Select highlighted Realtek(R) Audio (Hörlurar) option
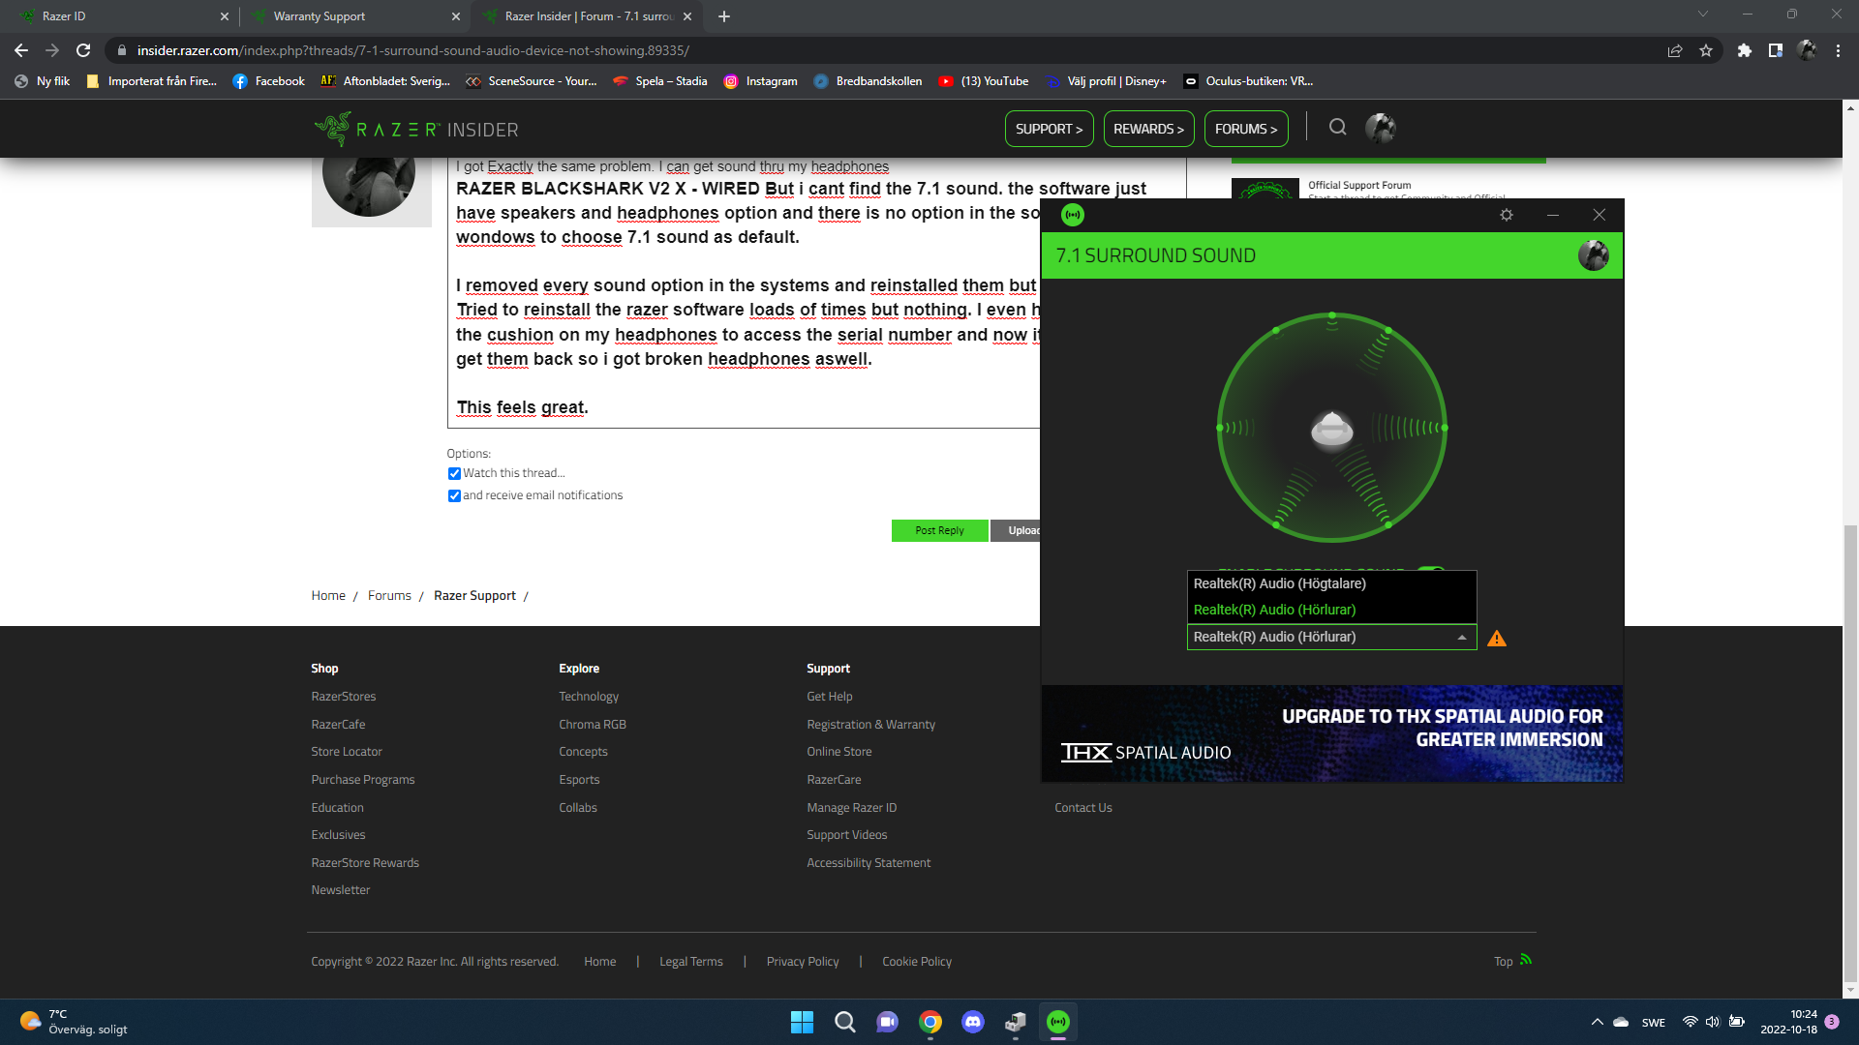 click(x=1331, y=610)
